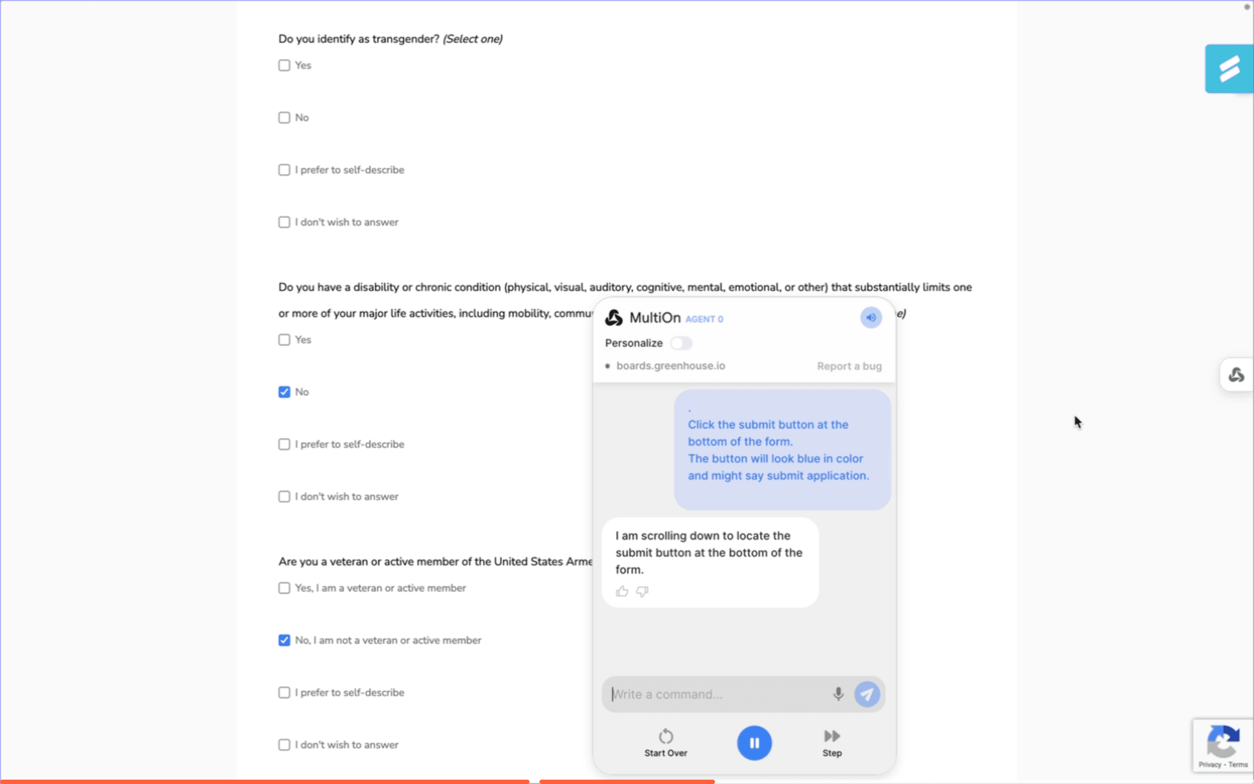The height and width of the screenshot is (784, 1254).
Task: Check don't wish to answer for transgender
Action: coord(284,222)
